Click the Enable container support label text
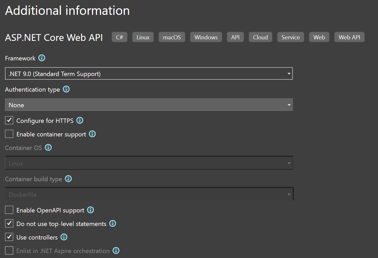The image size is (378, 258). tap(51, 134)
